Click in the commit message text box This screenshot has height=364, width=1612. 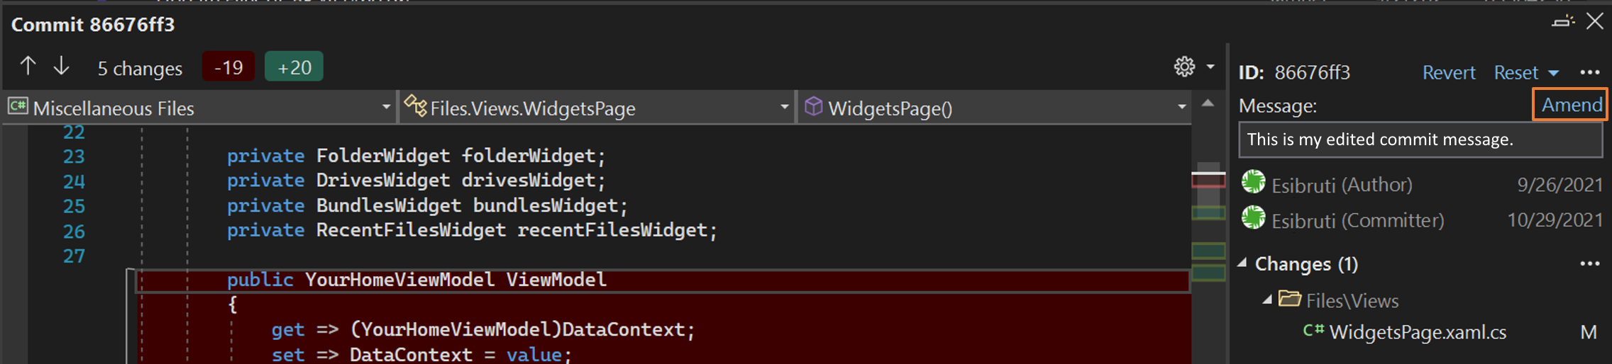(1419, 140)
